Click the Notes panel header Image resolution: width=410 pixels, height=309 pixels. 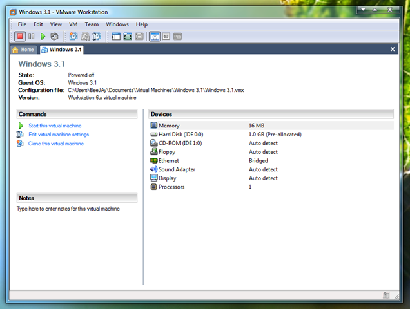coord(77,198)
